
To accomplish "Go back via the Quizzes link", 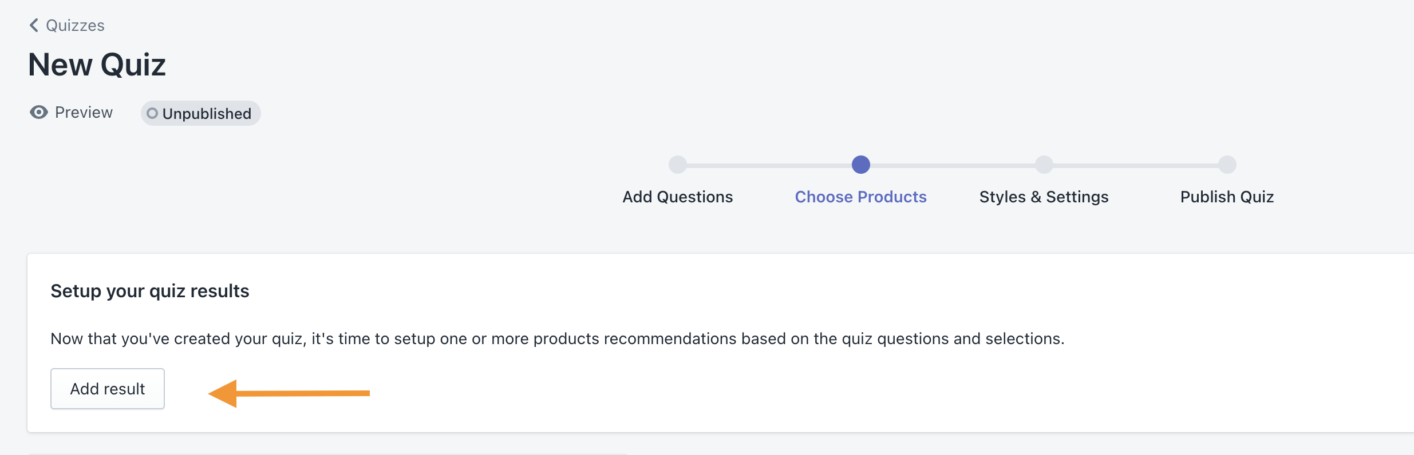I will (x=75, y=26).
